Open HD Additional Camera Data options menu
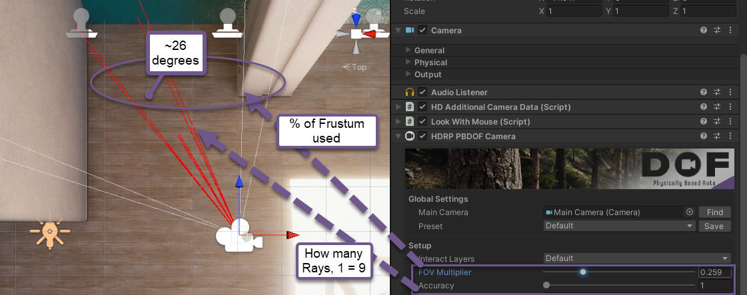The image size is (747, 295). point(731,107)
